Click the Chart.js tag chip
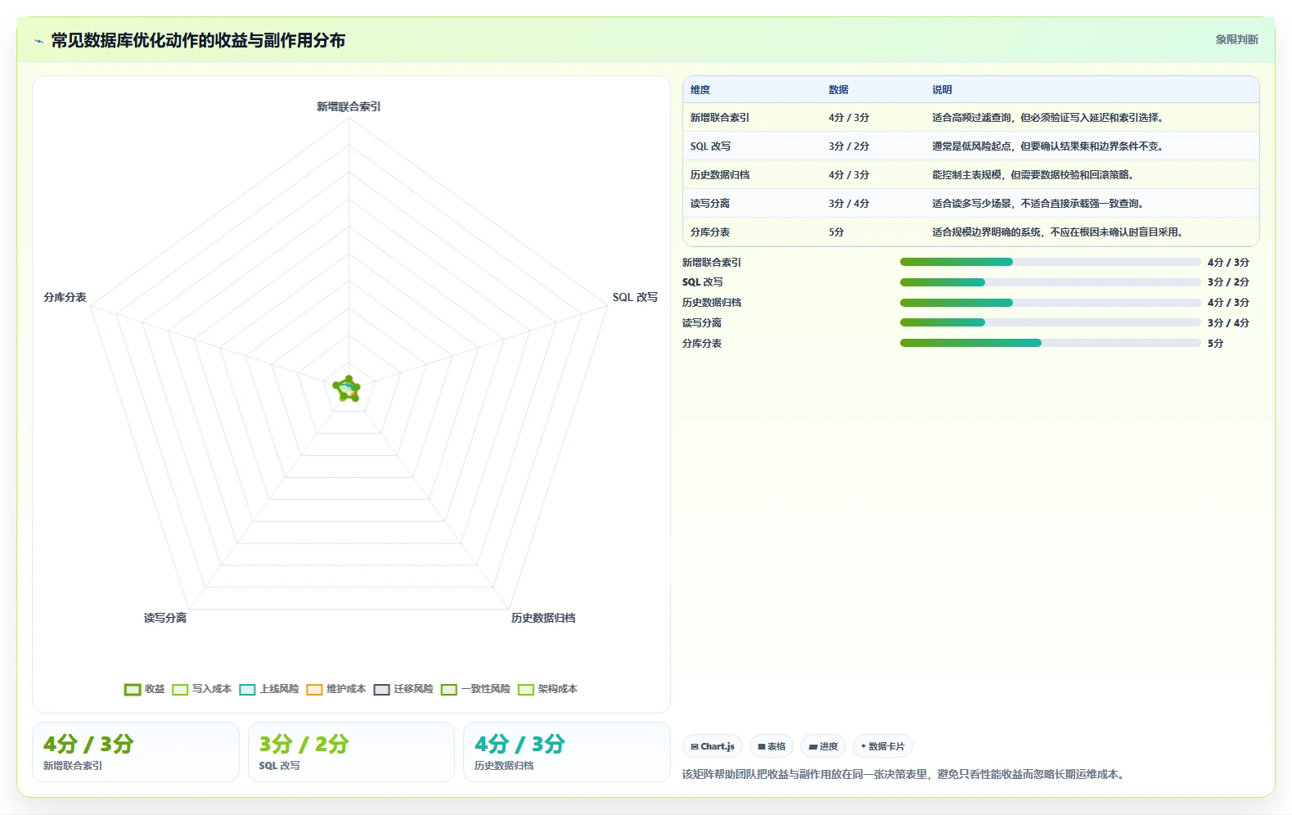Image resolution: width=1292 pixels, height=815 pixels. coord(712,746)
